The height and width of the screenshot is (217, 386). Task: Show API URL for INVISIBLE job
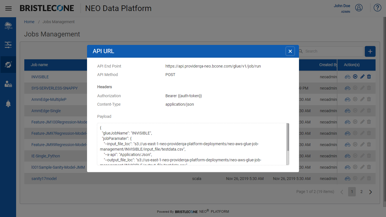348,77
